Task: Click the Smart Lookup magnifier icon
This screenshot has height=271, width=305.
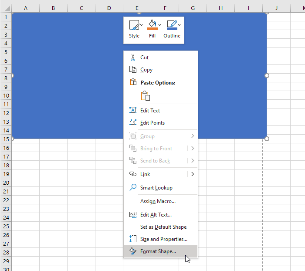Action: [133, 187]
